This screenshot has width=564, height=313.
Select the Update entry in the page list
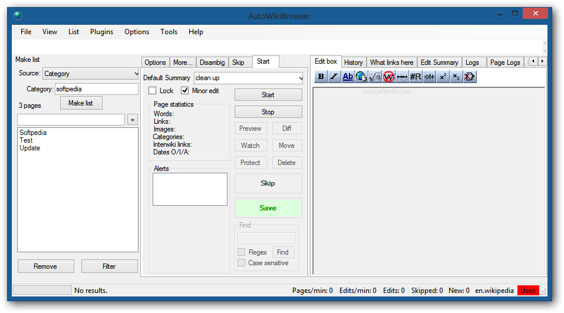[30, 148]
